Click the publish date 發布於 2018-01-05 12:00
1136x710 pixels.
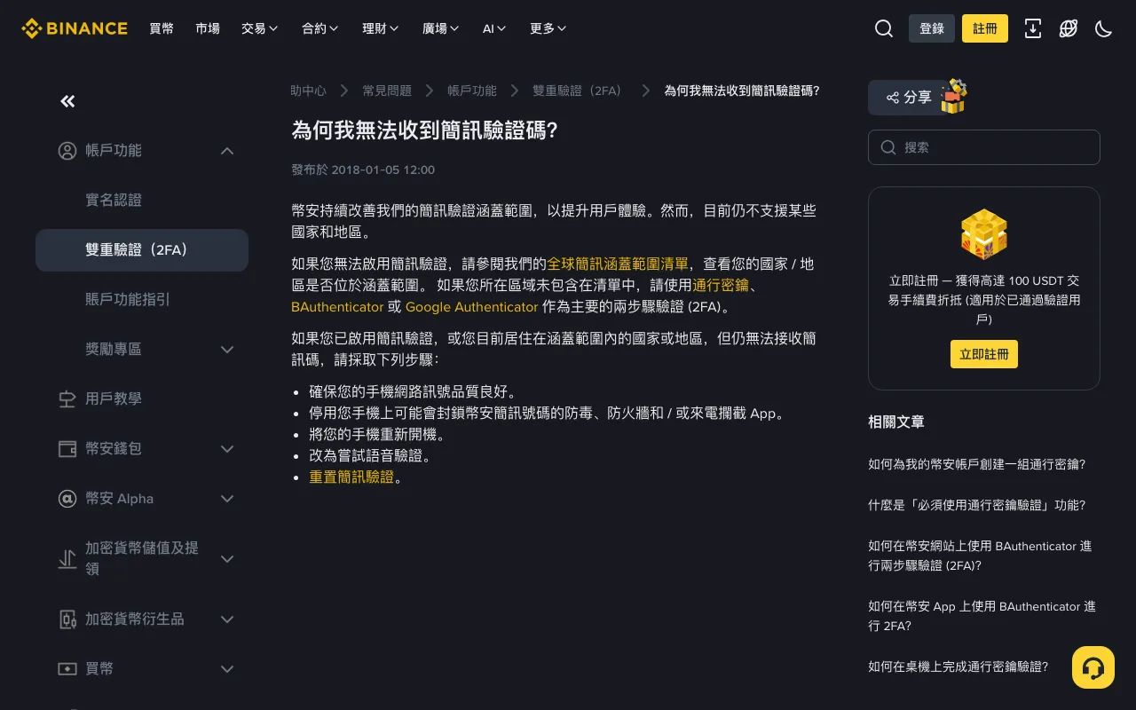tap(363, 170)
